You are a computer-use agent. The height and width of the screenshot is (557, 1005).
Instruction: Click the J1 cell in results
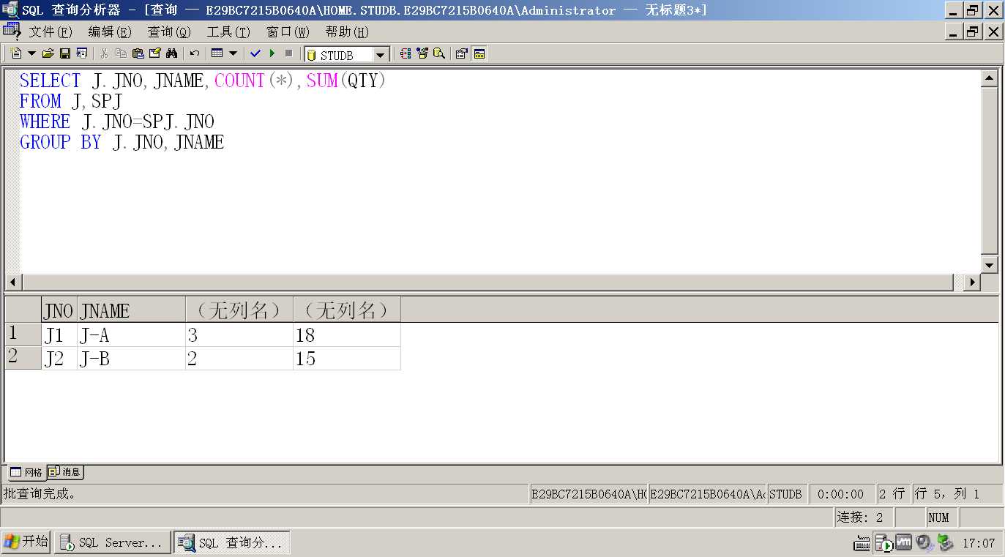(x=59, y=335)
